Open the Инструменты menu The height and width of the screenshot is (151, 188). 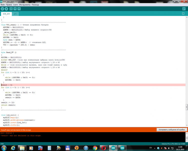(25, 5)
